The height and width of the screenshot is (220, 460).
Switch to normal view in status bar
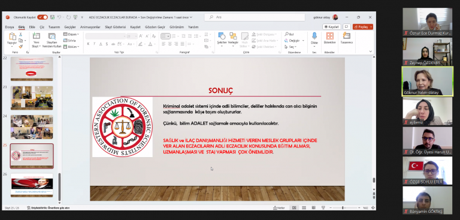pyautogui.click(x=294, y=208)
